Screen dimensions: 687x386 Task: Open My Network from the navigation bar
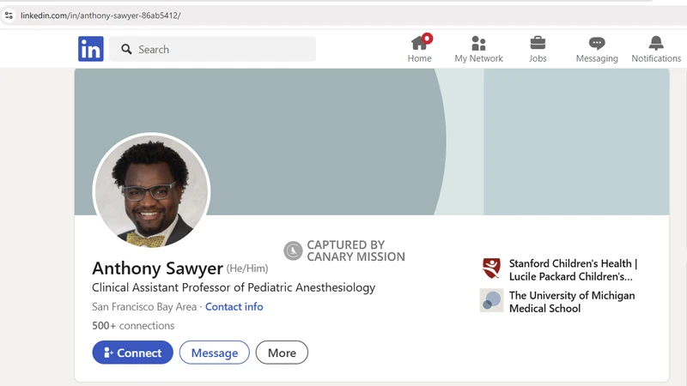click(478, 49)
